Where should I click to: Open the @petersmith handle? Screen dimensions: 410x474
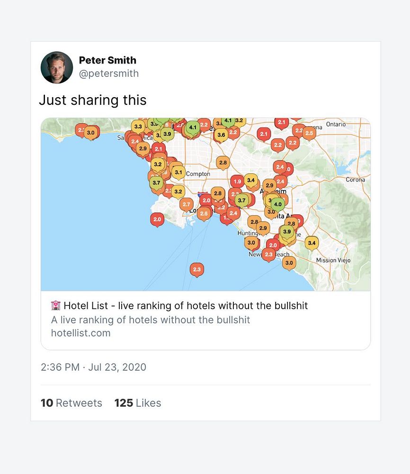[109, 73]
